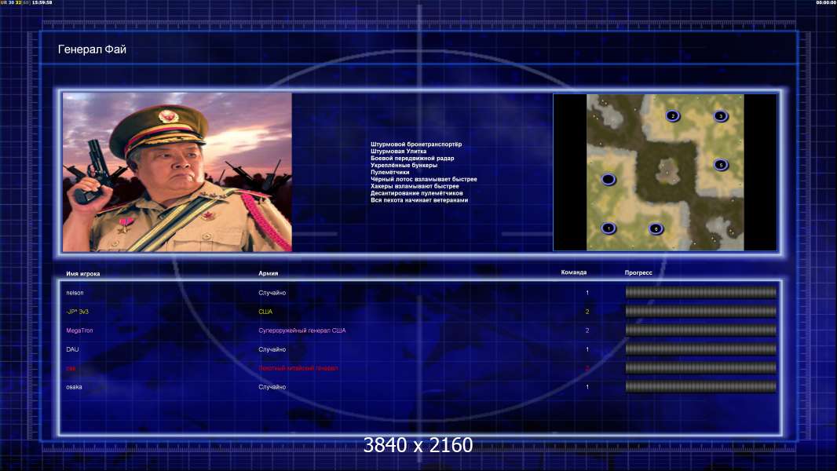Click the "Десантирование пулемётчиков" line
Viewport: 837px width, 471px height.
point(416,193)
